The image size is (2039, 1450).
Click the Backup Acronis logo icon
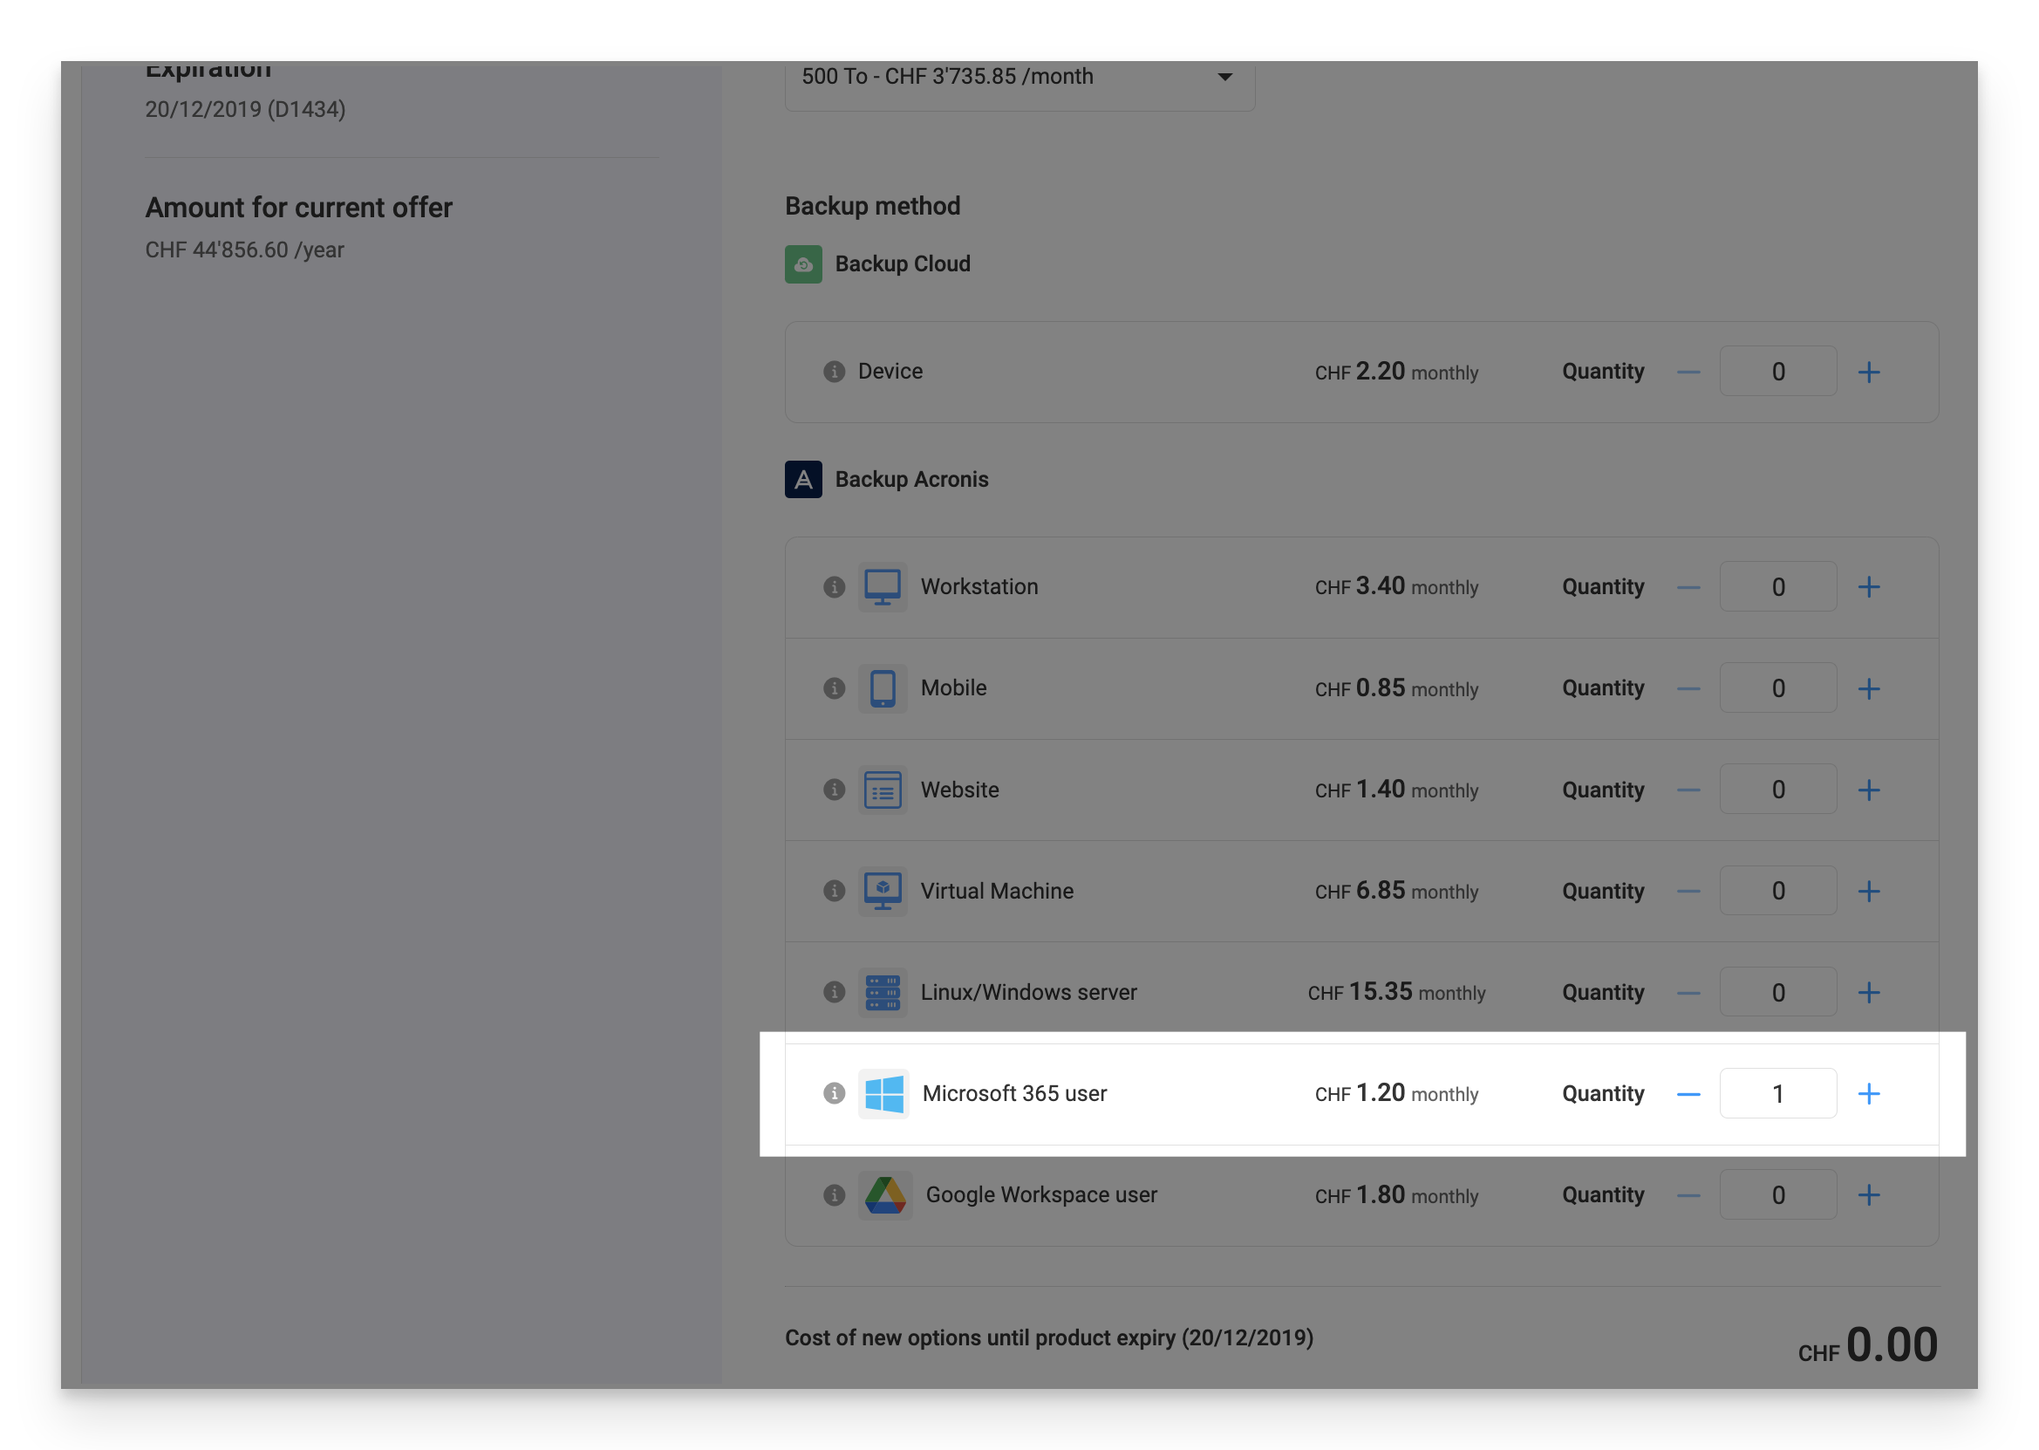point(803,480)
